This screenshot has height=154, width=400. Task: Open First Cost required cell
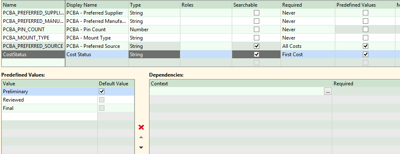pos(308,55)
